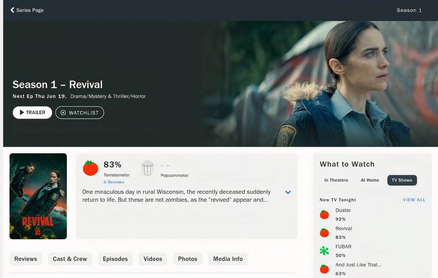Click the back arrow beside Series Page
Image resolution: width=438 pixels, height=278 pixels.
pos(12,10)
